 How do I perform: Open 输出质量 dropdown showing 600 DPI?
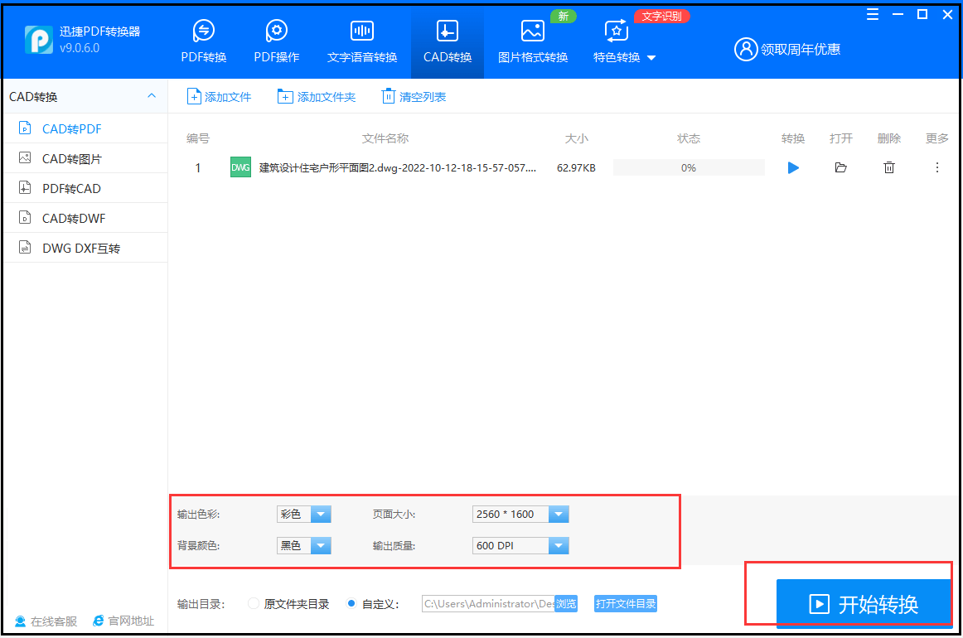coord(520,545)
